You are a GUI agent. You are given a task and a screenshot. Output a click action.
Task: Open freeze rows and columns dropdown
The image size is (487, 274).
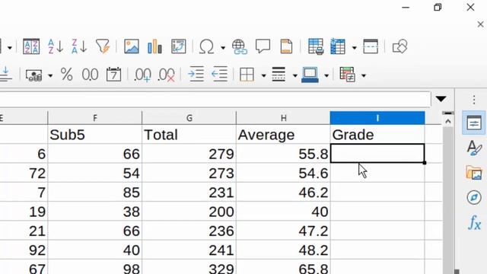click(354, 47)
